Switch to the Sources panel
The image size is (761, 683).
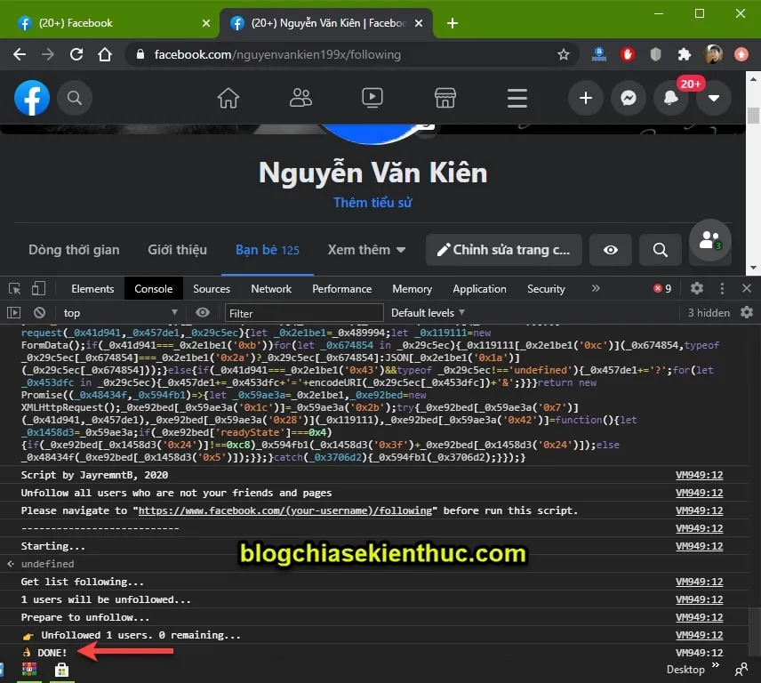211,288
